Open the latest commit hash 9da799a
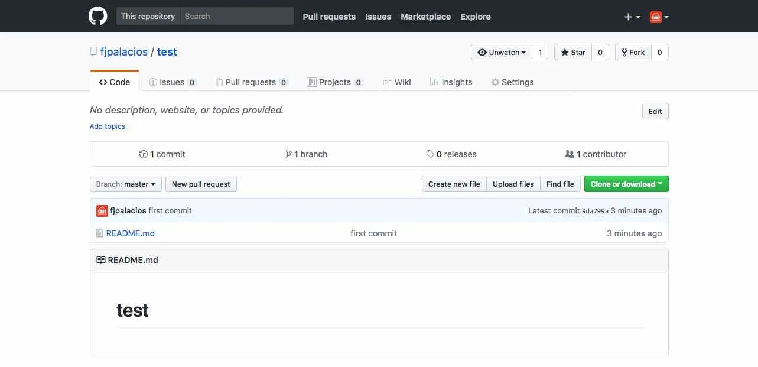 595,211
